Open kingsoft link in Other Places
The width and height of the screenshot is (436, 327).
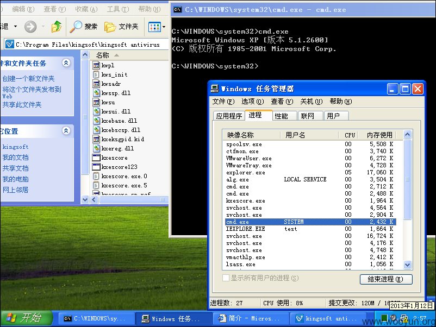15,147
